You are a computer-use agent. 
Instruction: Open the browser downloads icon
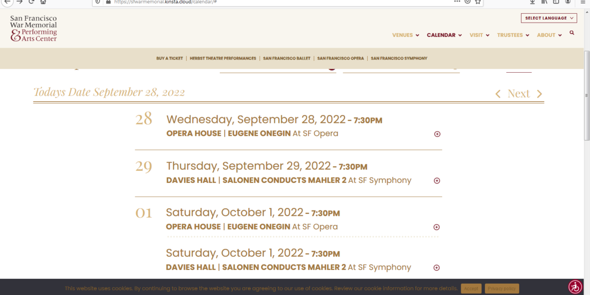(x=532, y=2)
